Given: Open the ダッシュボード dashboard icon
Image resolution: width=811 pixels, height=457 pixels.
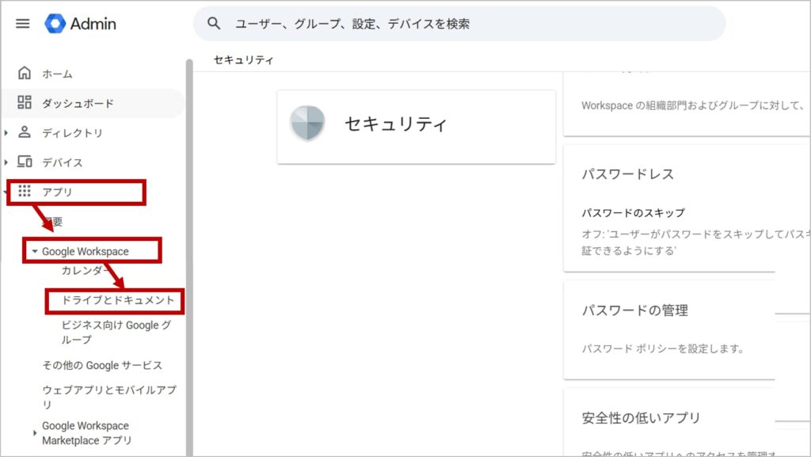Looking at the screenshot, I should coord(25,102).
